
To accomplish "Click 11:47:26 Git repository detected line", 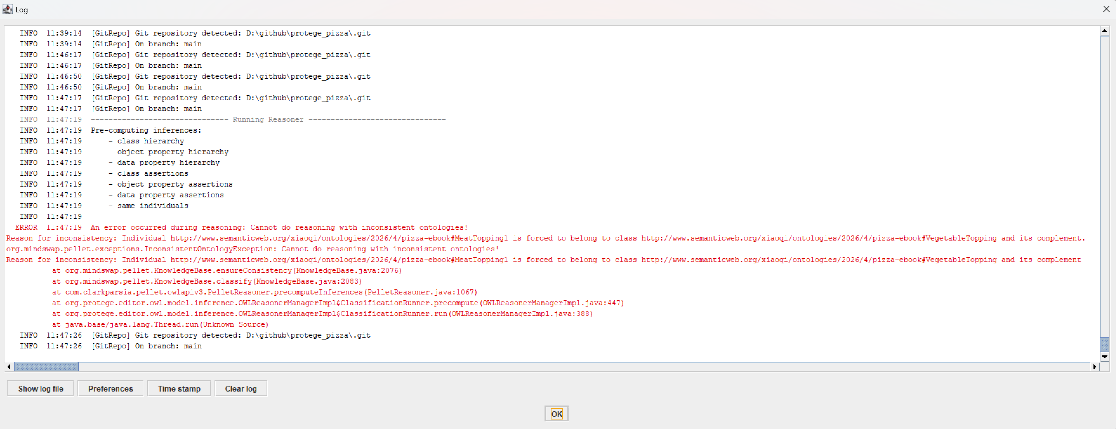I will pos(195,335).
